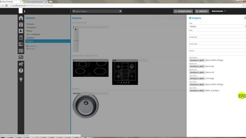Focus the code input field below type
This screenshot has width=246, height=138.
click(x=218, y=33)
